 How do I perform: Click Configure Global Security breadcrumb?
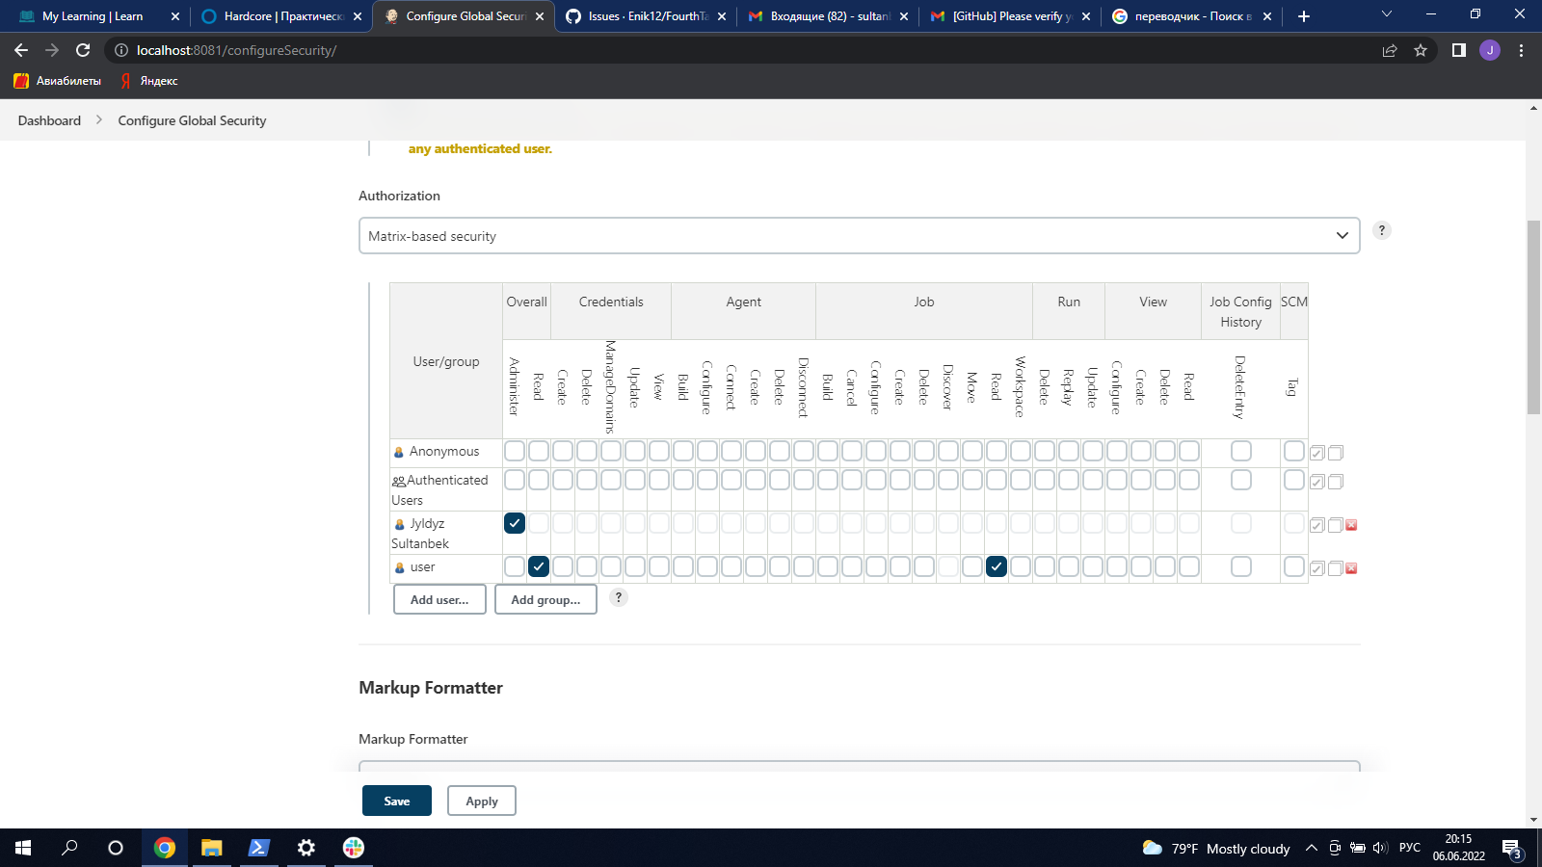point(192,120)
